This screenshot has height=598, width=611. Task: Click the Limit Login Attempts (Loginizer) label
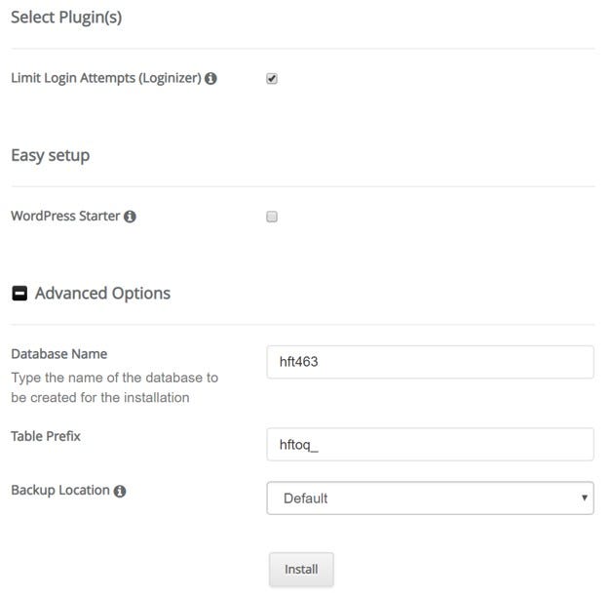coord(106,78)
